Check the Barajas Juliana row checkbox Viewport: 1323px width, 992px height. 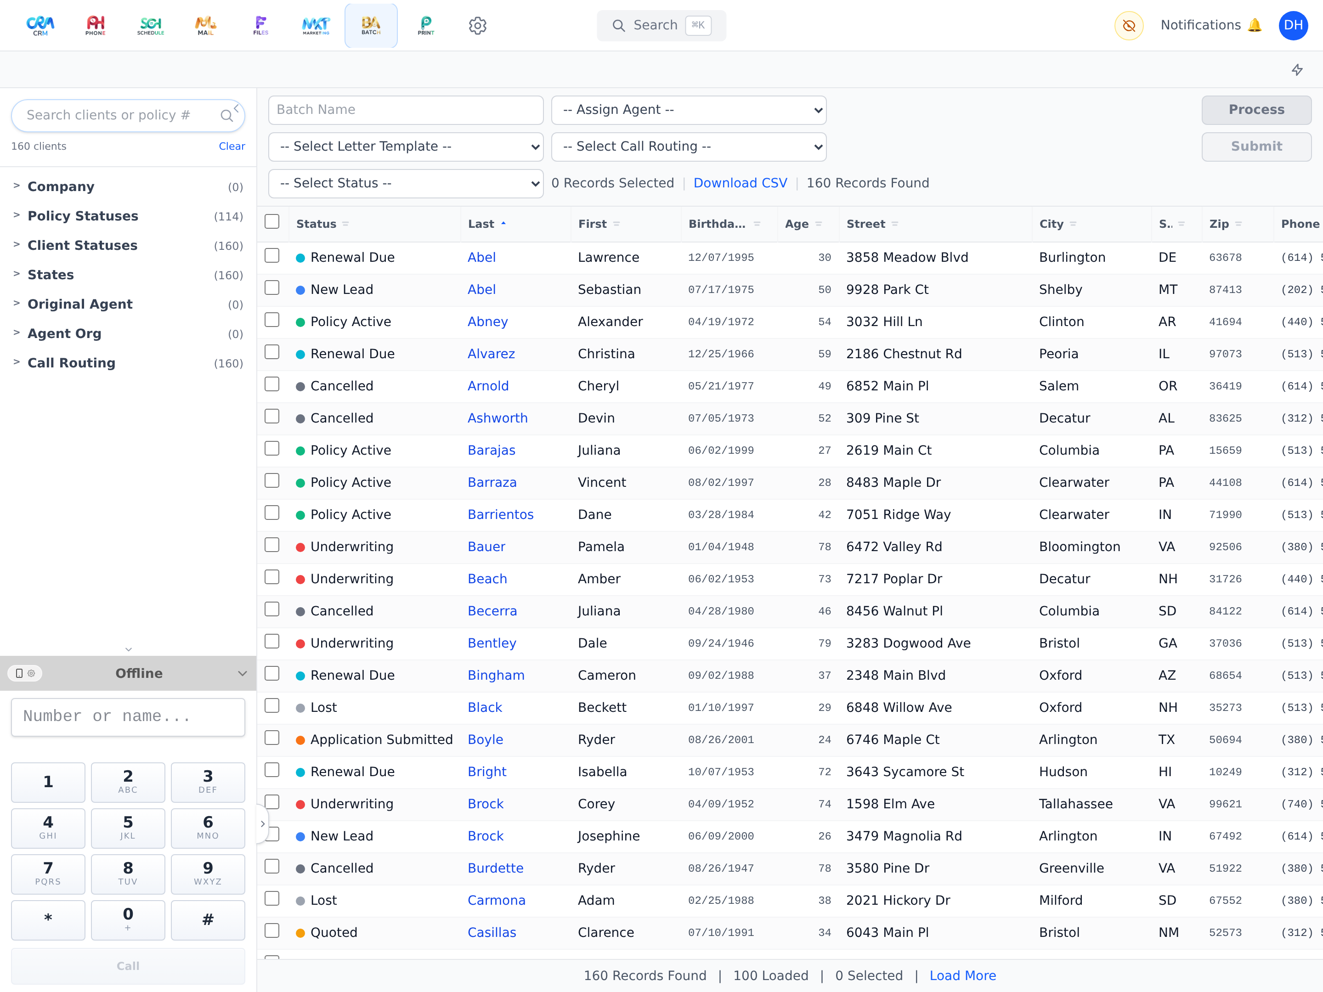(x=272, y=448)
